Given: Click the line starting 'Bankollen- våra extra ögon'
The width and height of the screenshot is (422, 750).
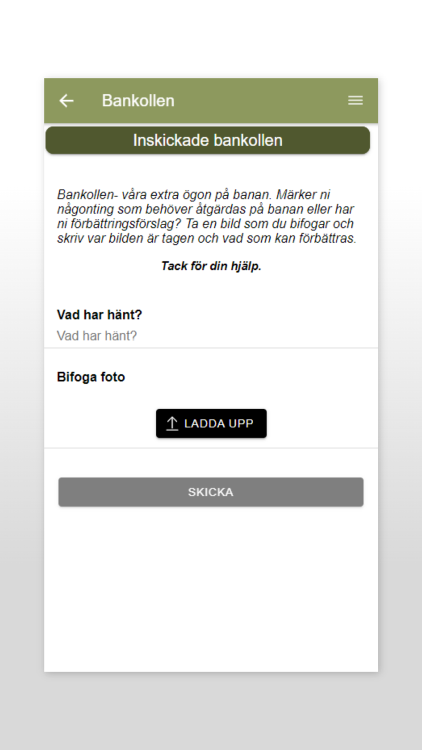Looking at the screenshot, I should pos(194,194).
